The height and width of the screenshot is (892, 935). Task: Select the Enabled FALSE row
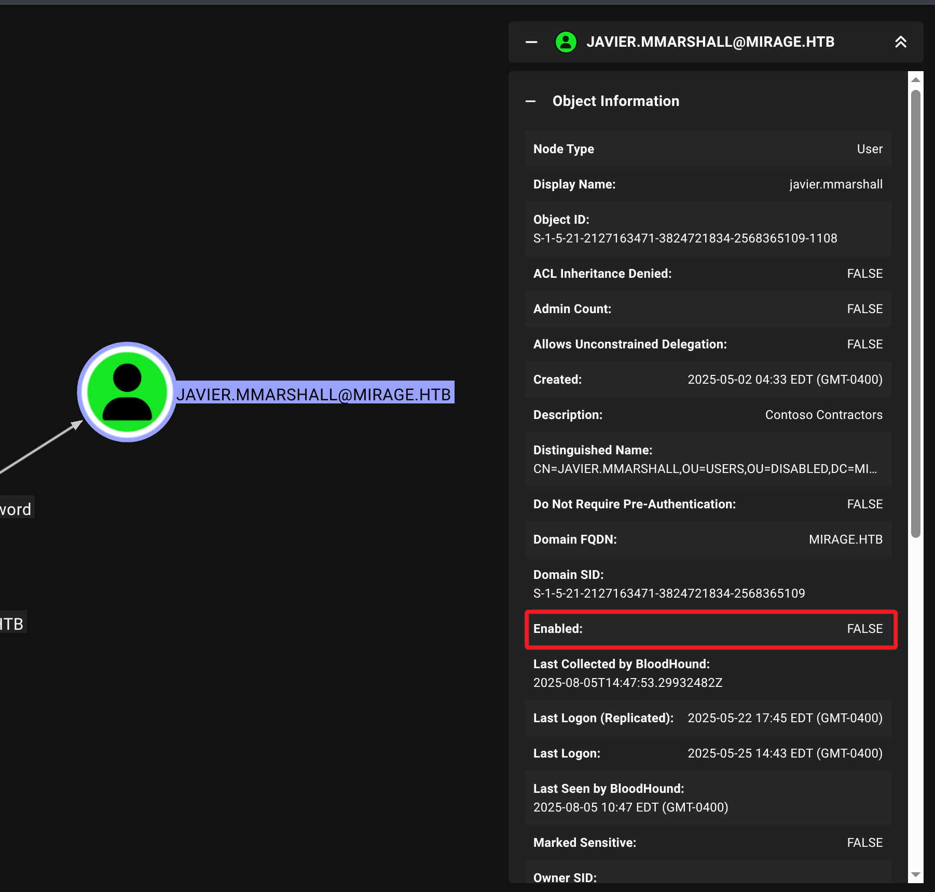tap(708, 629)
